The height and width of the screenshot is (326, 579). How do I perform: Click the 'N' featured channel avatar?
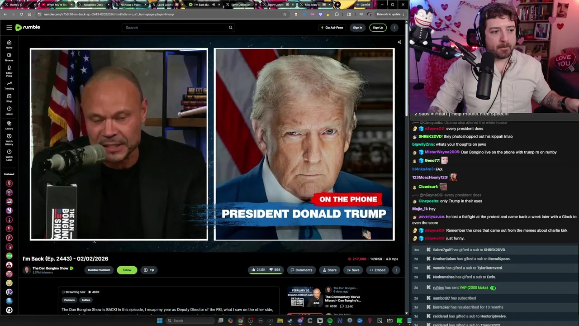[9, 211]
